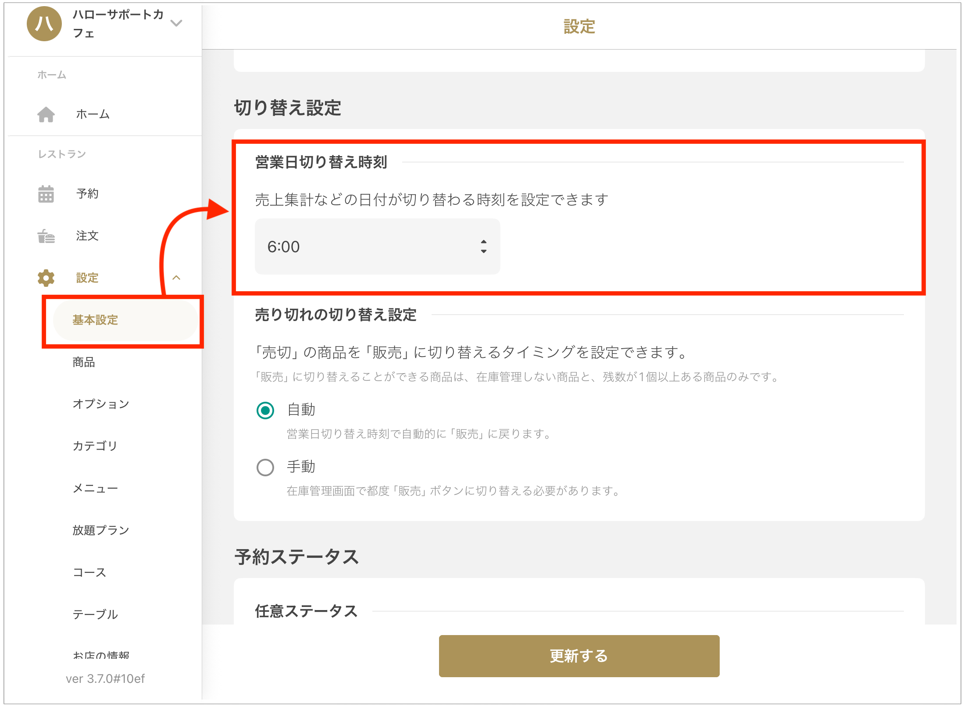Image resolution: width=964 pixels, height=707 pixels.
Task: Select the 自動 radio button
Action: [265, 411]
